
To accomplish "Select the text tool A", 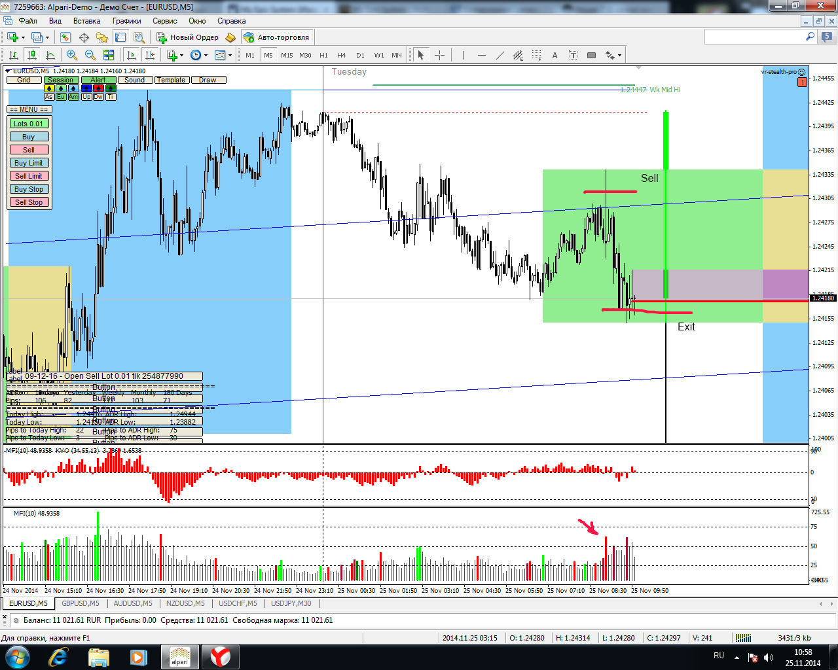I will (x=555, y=55).
